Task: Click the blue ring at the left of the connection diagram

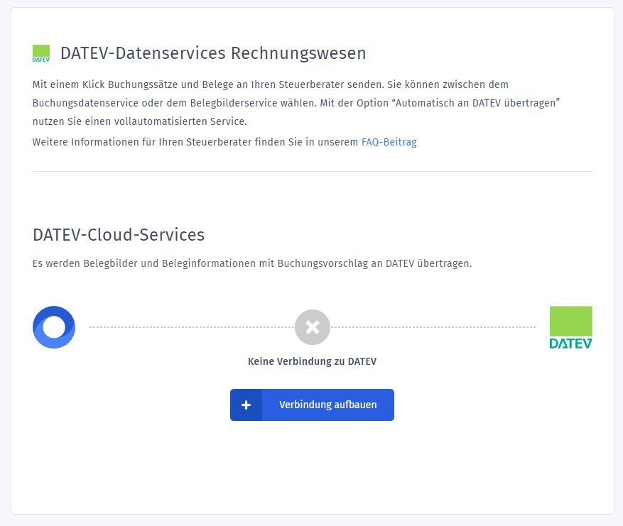Action: (x=53, y=327)
